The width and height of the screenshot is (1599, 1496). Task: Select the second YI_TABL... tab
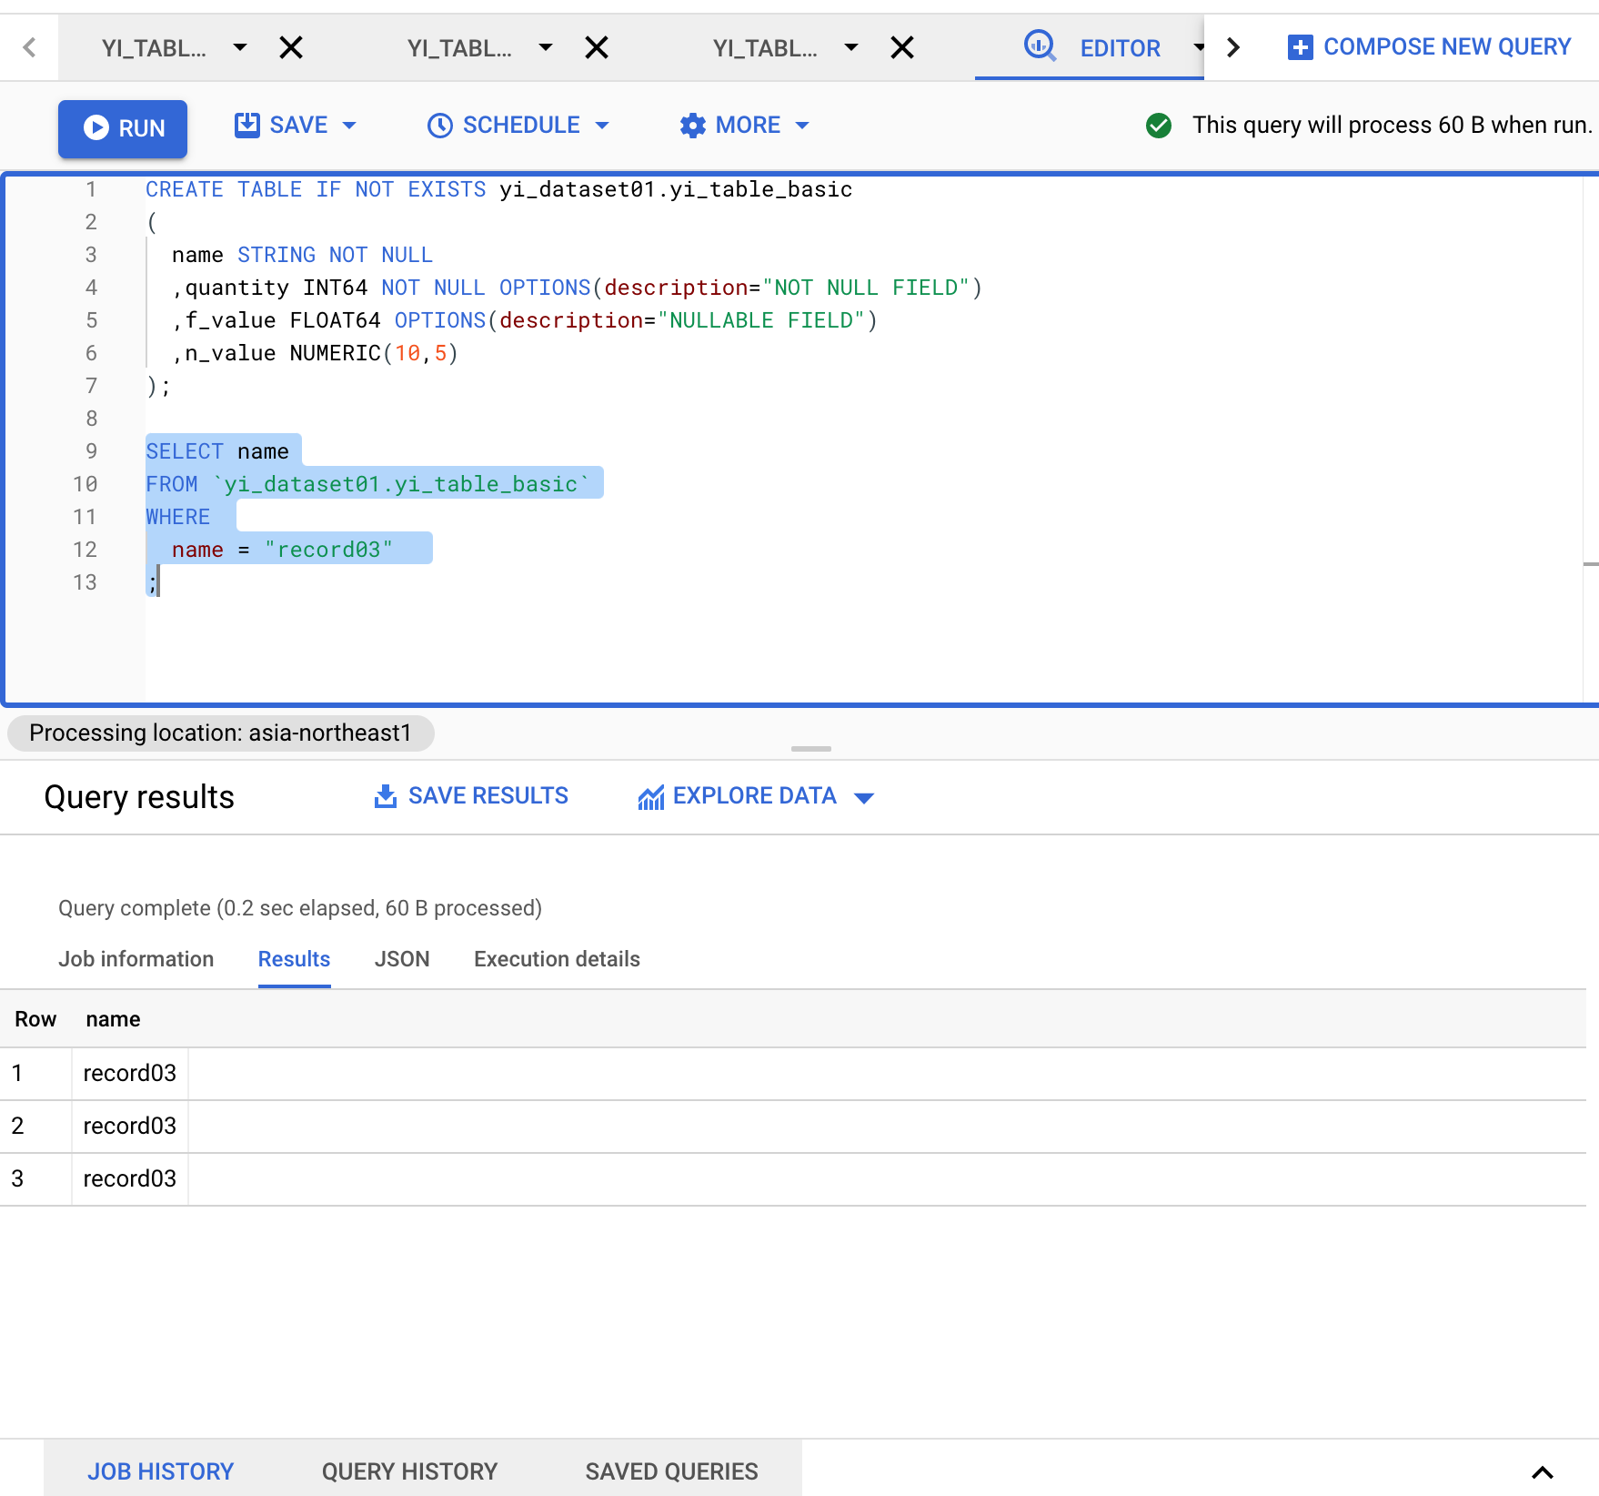[x=459, y=48]
